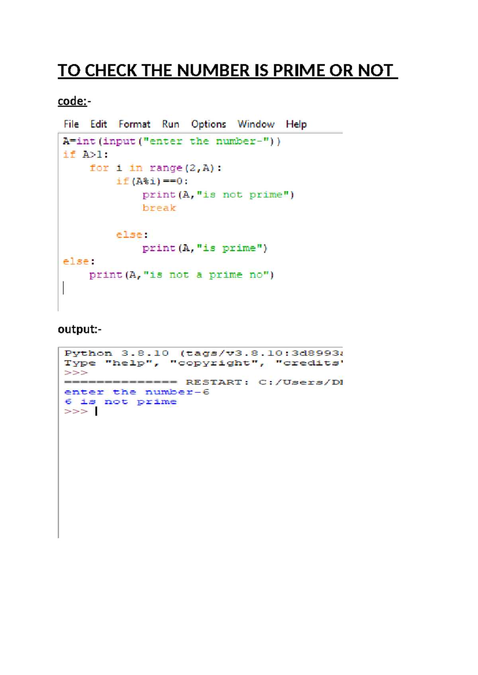Viewport: 478px width, 675px height.
Task: Click the 'Python 3.8.10' version line in shell
Action: pos(203,353)
